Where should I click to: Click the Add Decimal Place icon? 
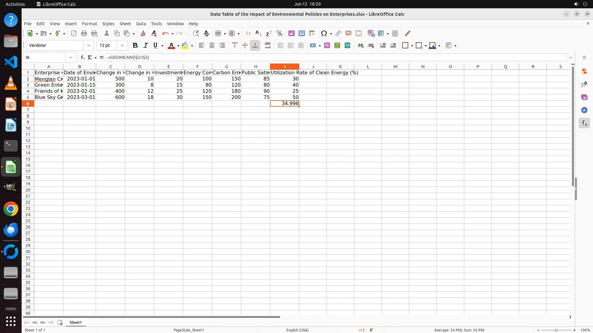click(x=360, y=46)
